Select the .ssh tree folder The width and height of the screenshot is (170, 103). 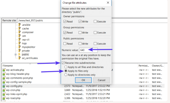point(24,36)
